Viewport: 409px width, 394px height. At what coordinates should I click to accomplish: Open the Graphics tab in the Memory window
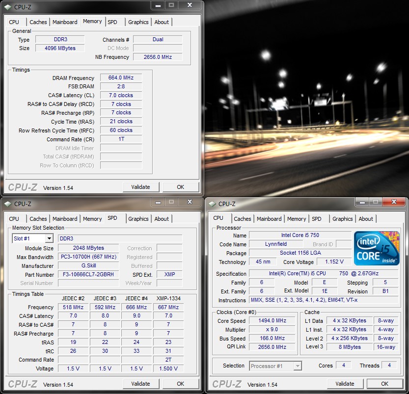(138, 22)
